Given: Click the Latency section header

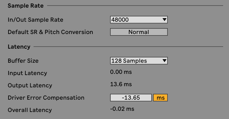Looking at the screenshot, I should (19, 47).
